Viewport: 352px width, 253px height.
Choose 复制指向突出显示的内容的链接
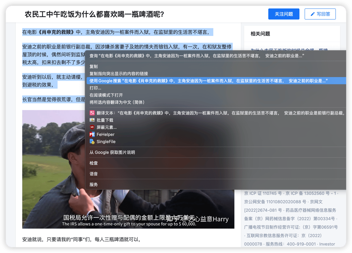click(x=216, y=73)
